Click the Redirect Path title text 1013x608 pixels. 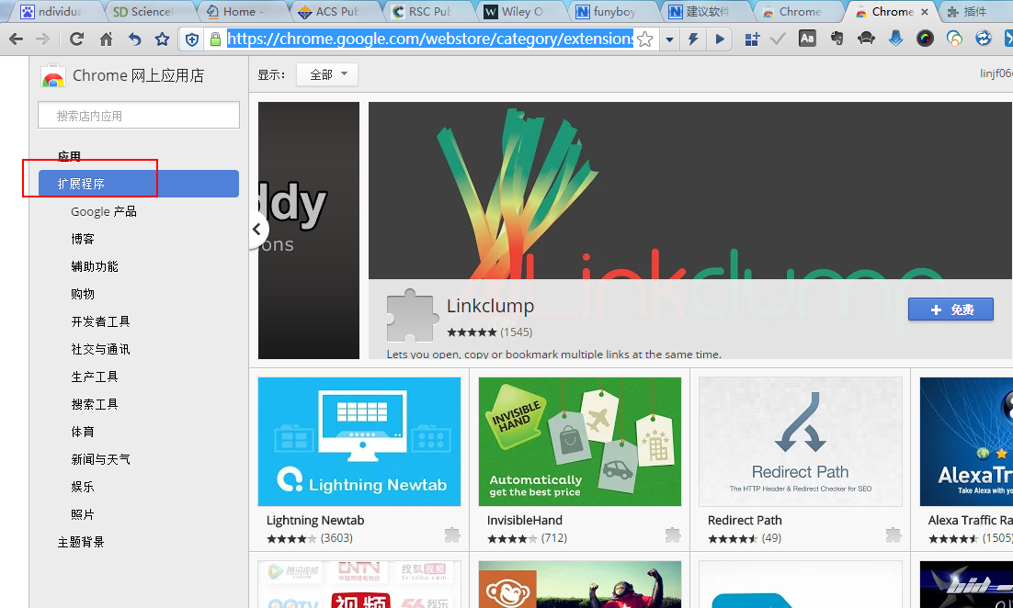pyautogui.click(x=745, y=520)
